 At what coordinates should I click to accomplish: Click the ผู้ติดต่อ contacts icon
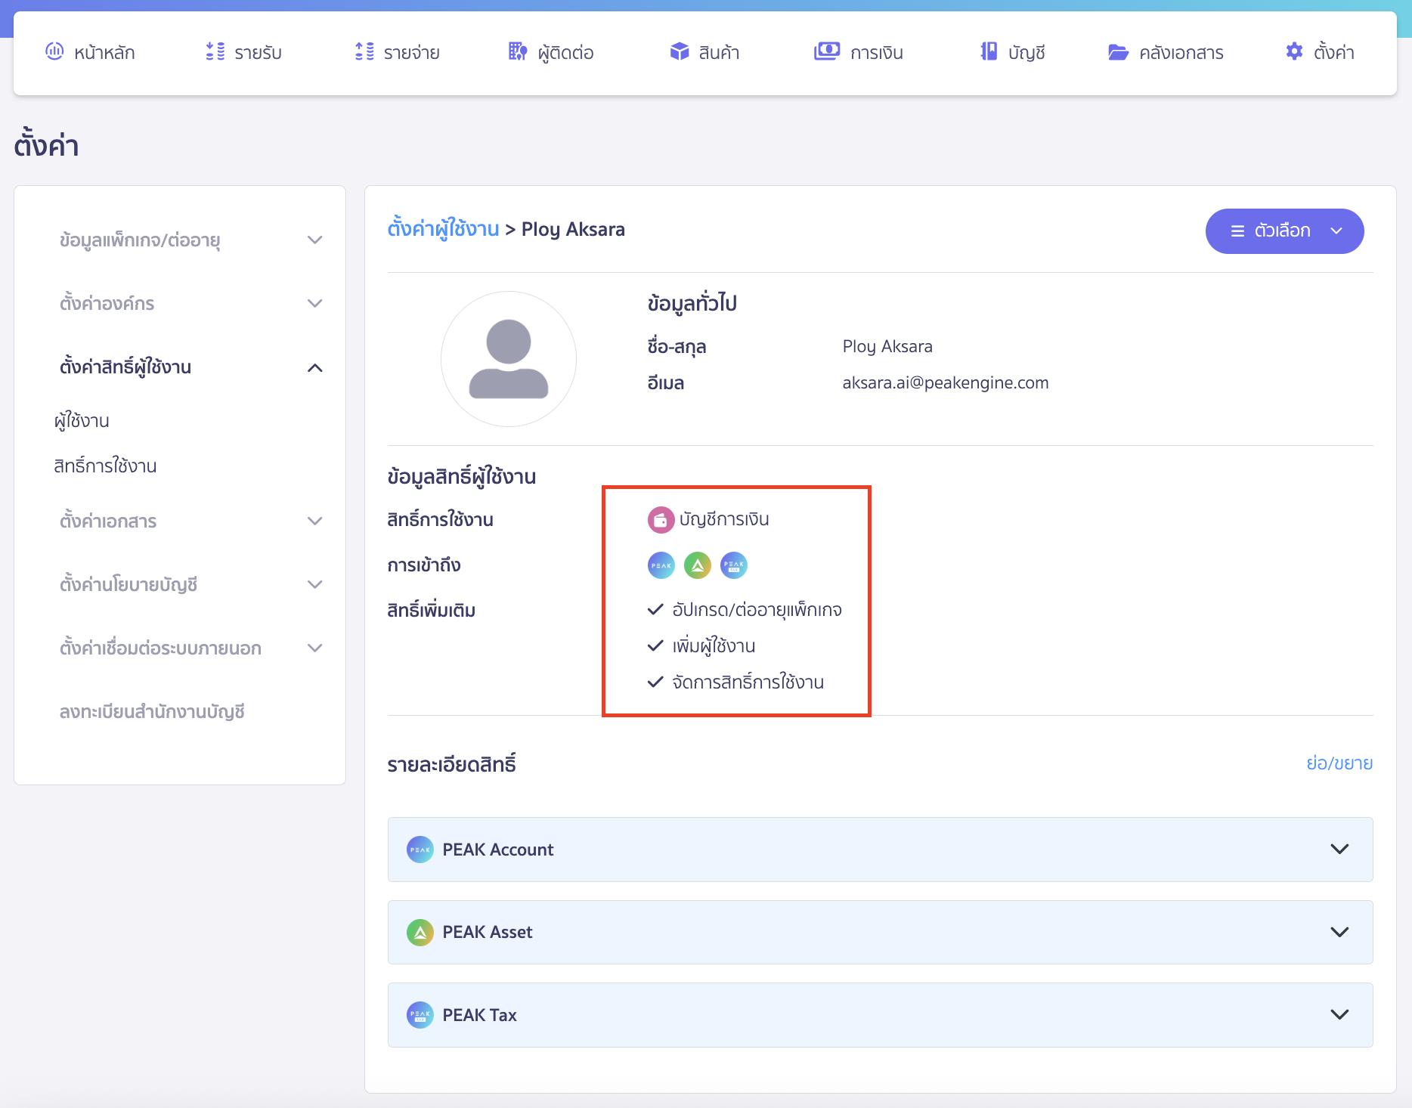tap(518, 51)
